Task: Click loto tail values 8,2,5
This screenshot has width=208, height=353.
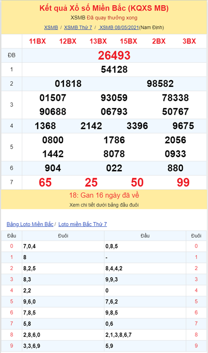Action: click(x=29, y=269)
